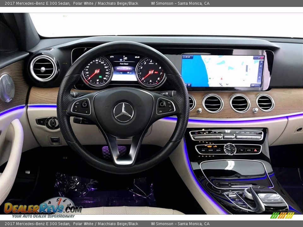Tap the triangle icon on the map sidebar
Screen dimensions: 303x227
tap(259, 77)
